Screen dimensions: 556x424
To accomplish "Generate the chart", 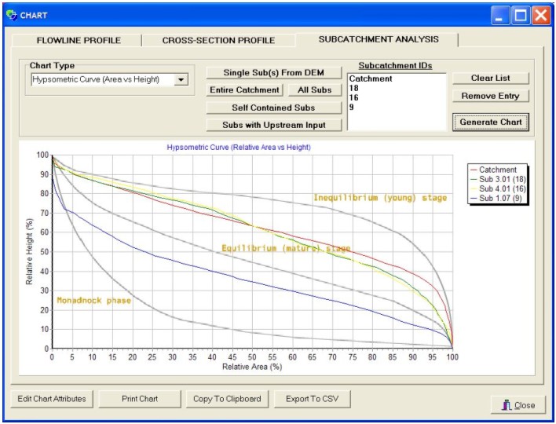I will point(491,122).
